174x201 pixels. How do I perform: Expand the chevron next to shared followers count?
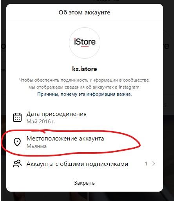154,164
